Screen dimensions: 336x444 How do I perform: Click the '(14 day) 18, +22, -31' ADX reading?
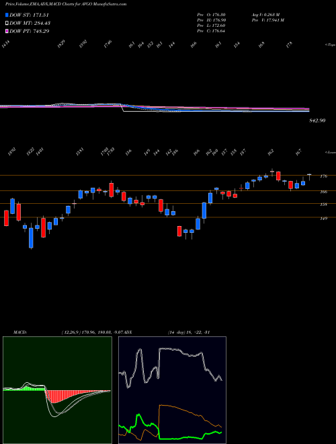[188, 332]
